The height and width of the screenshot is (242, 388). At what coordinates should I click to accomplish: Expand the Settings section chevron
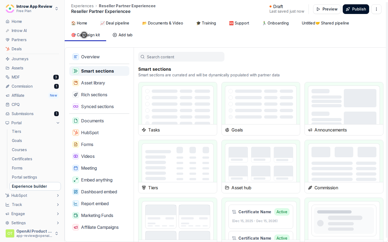point(58,223)
